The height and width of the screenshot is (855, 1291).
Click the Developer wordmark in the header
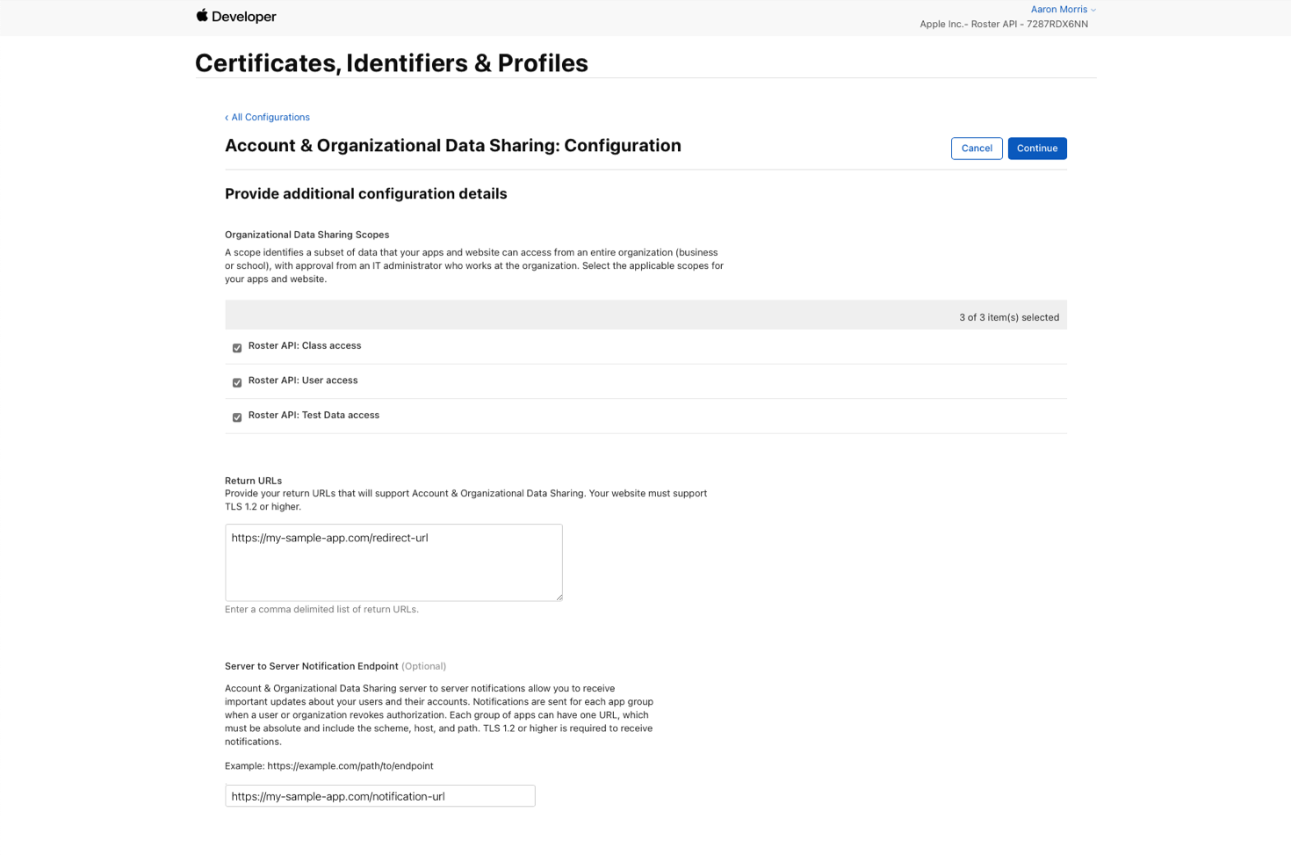(x=243, y=16)
